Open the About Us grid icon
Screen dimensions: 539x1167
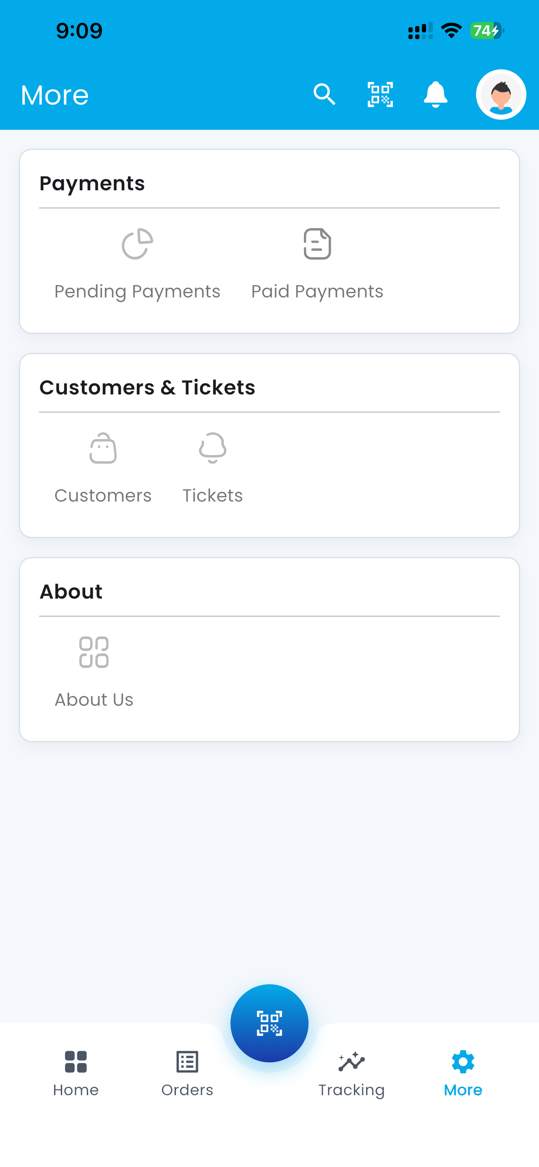tap(94, 652)
